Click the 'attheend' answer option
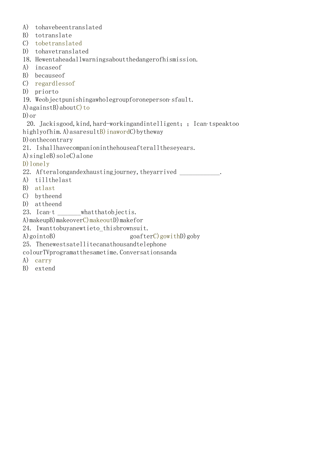The height and width of the screenshot is (470, 332). pyautogui.click(x=48, y=204)
